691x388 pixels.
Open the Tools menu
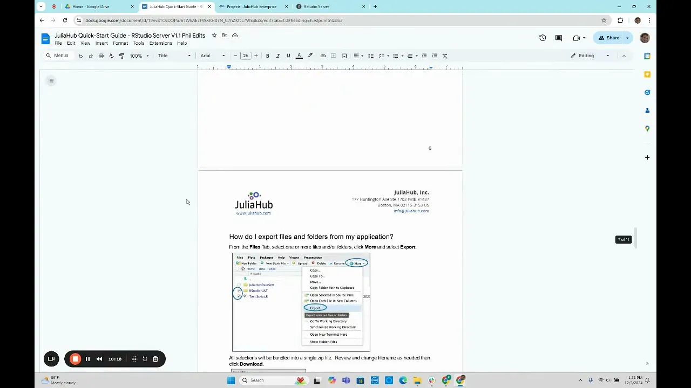139,43
